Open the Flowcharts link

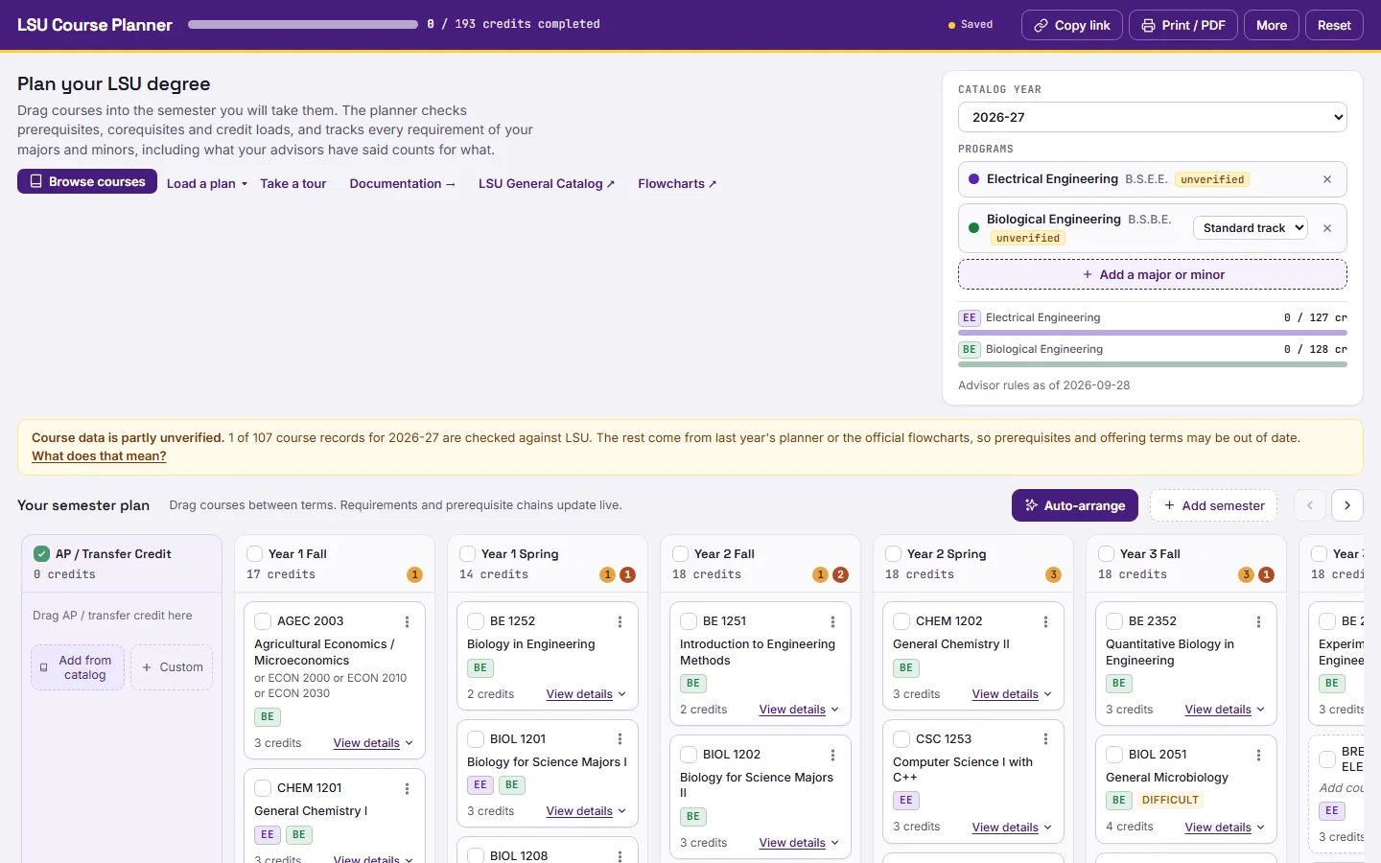677,183
